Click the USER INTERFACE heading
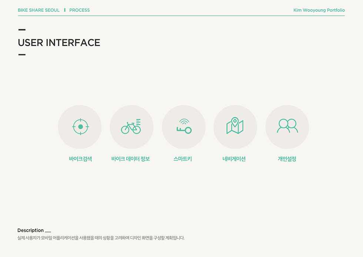 (x=59, y=43)
